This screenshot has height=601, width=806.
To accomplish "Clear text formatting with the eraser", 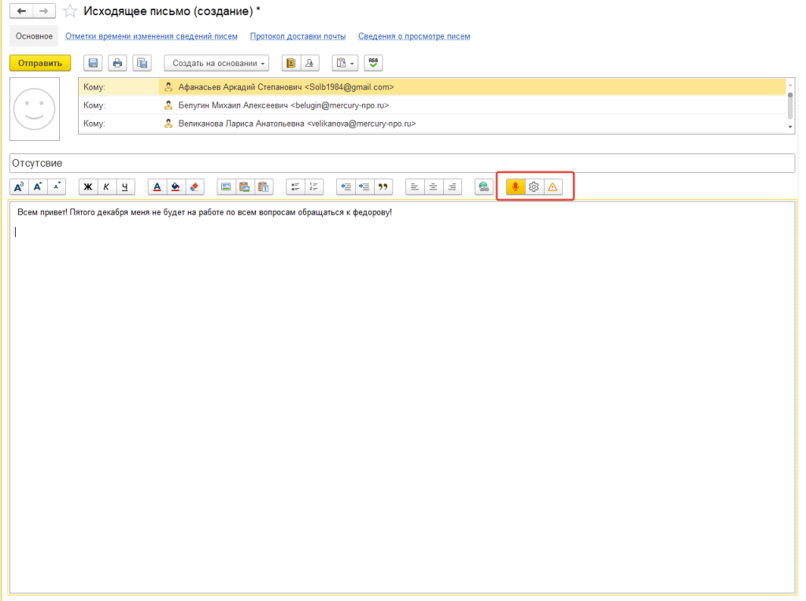I will coord(195,186).
